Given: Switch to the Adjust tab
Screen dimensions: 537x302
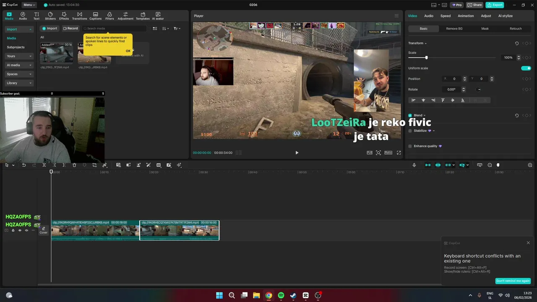Looking at the screenshot, I should (486, 16).
